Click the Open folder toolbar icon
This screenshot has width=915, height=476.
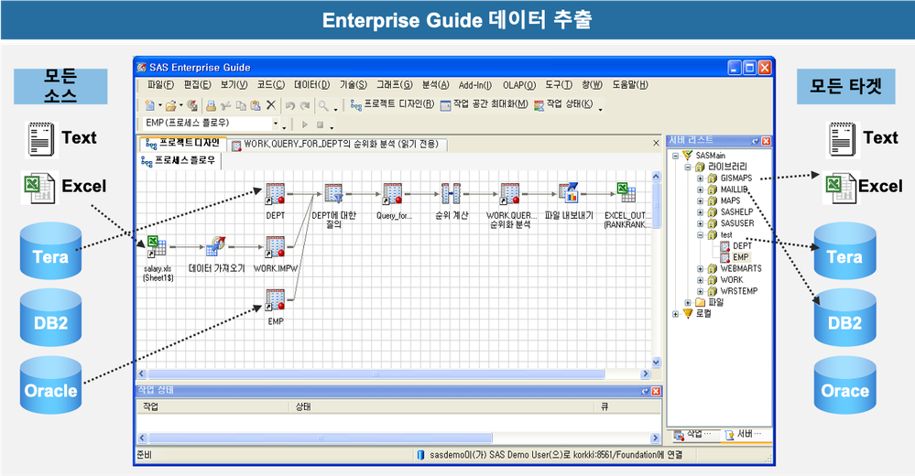pos(171,105)
